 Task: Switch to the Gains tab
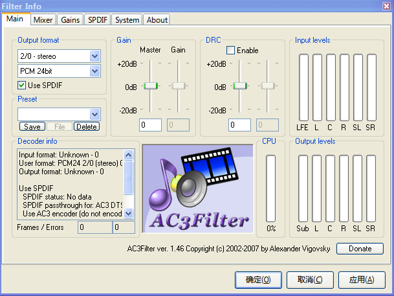point(70,20)
